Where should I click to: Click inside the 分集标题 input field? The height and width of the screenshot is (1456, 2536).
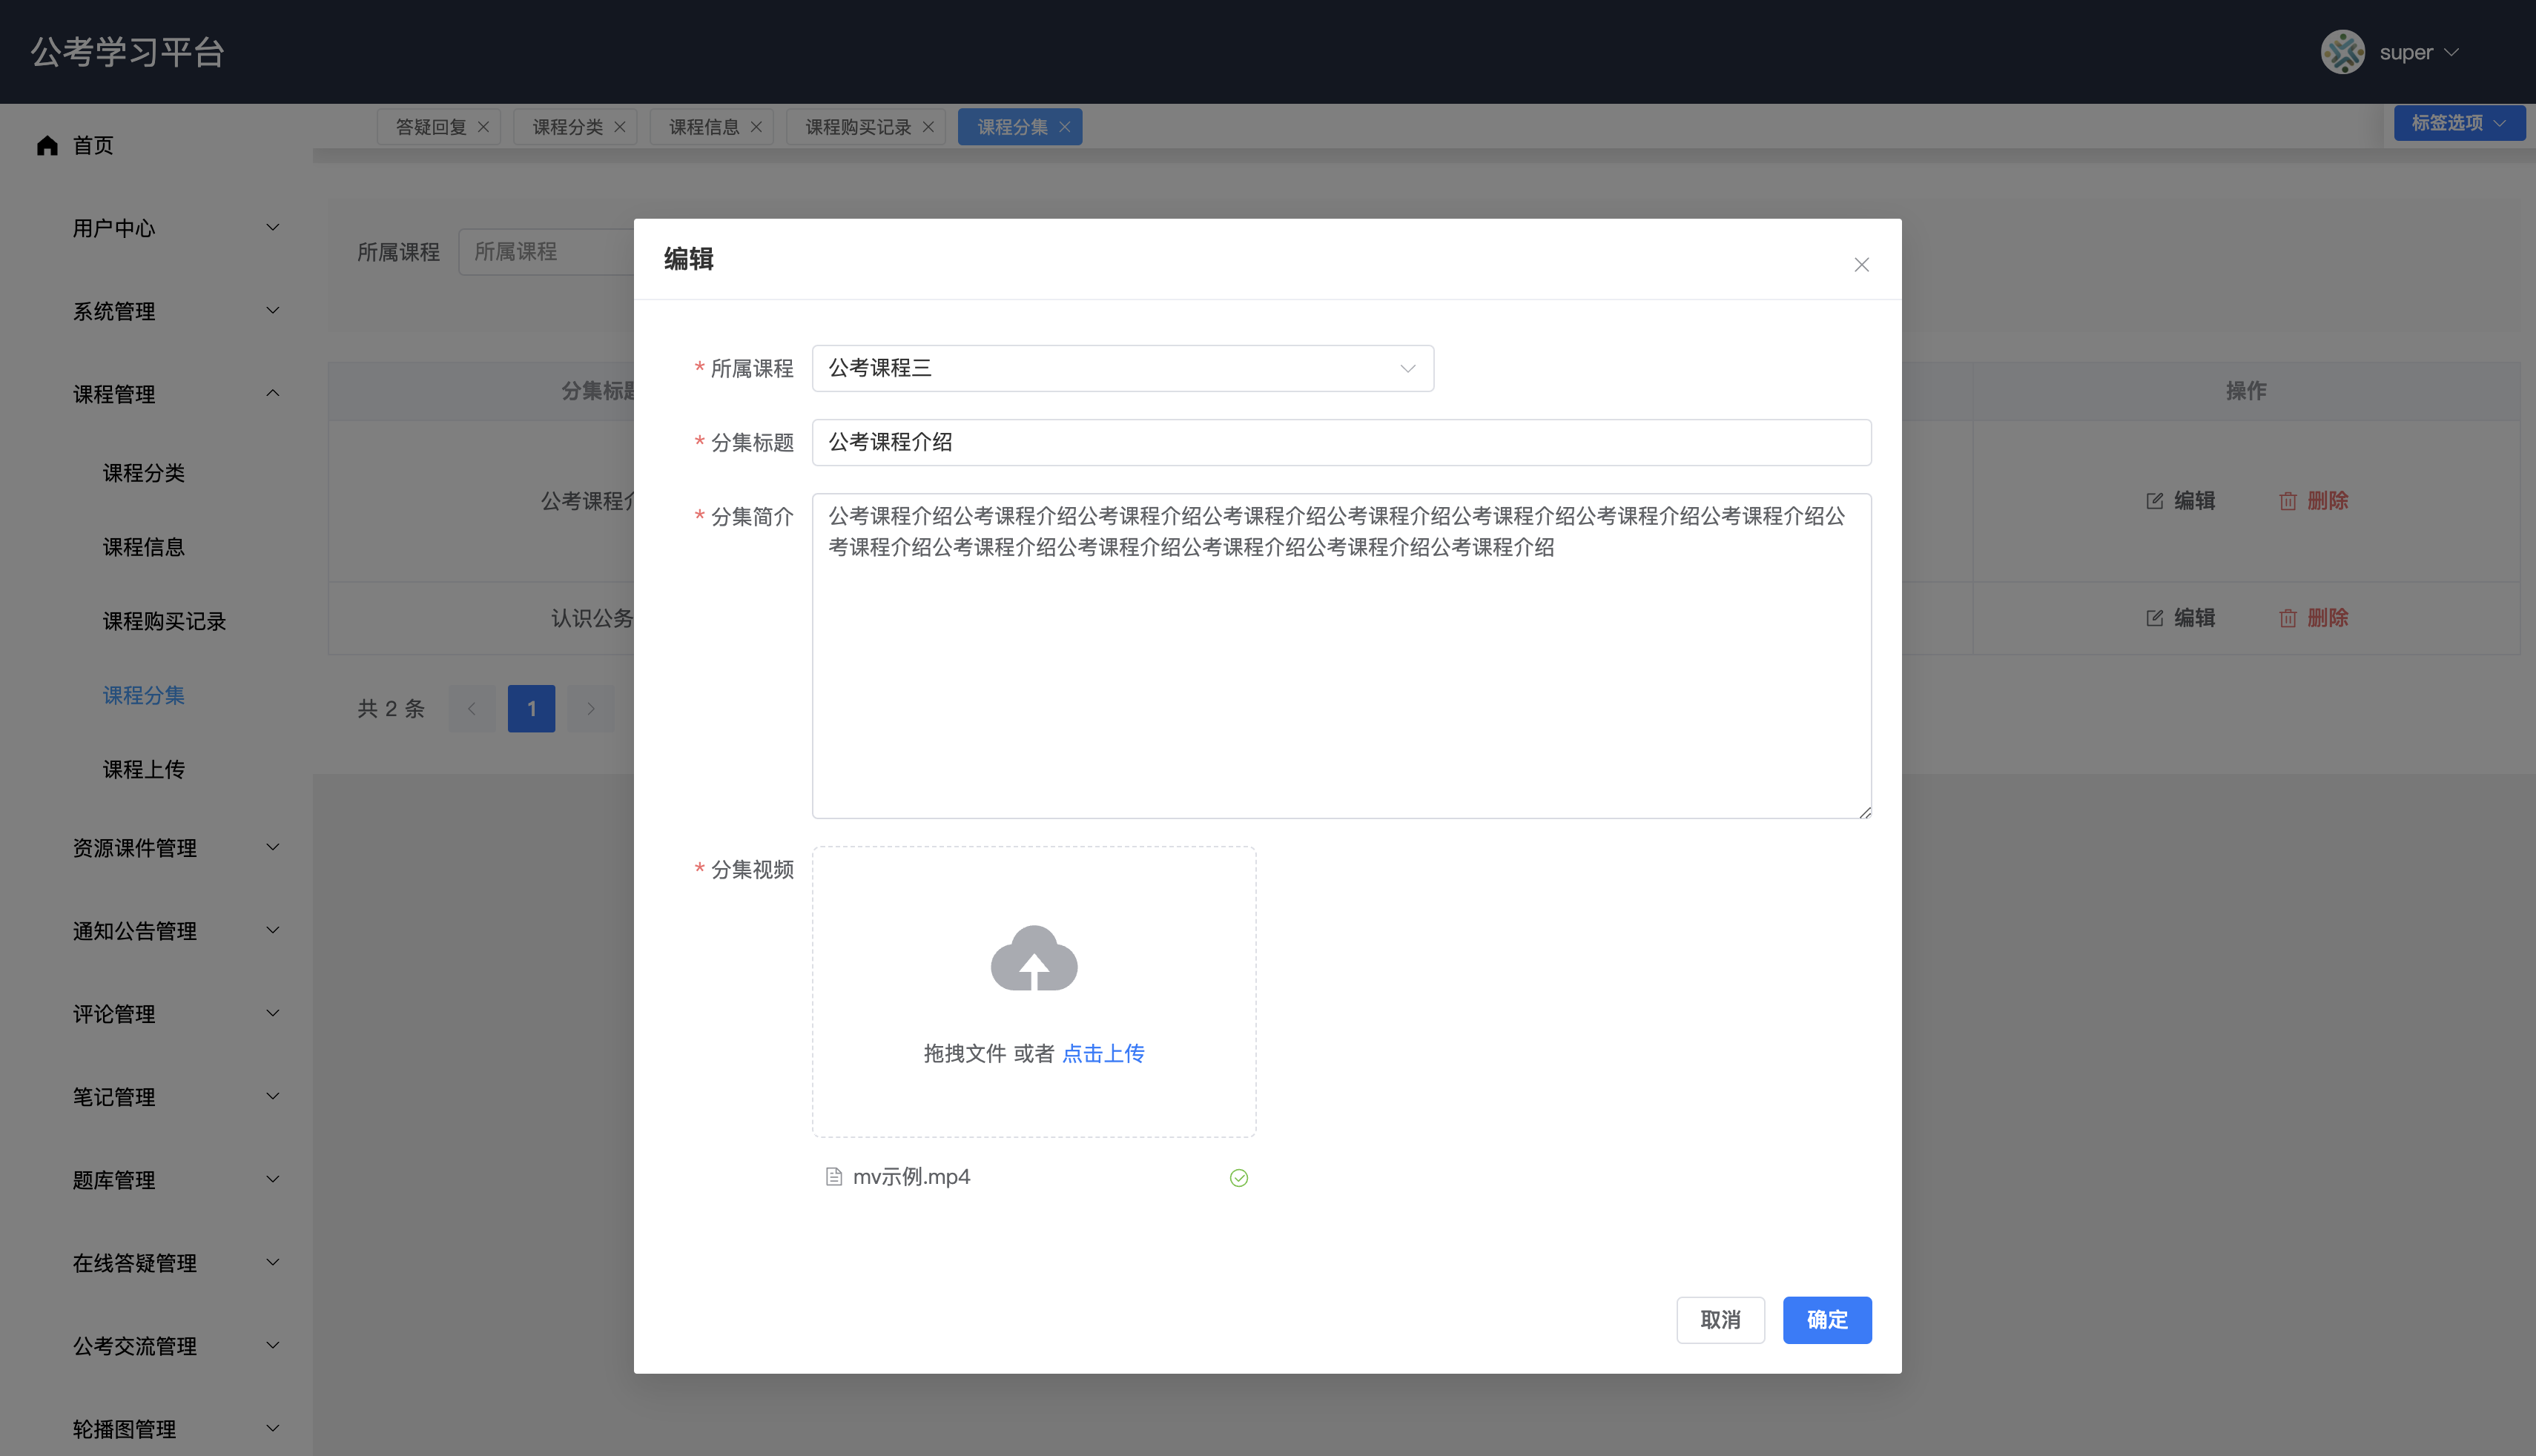(x=1340, y=442)
